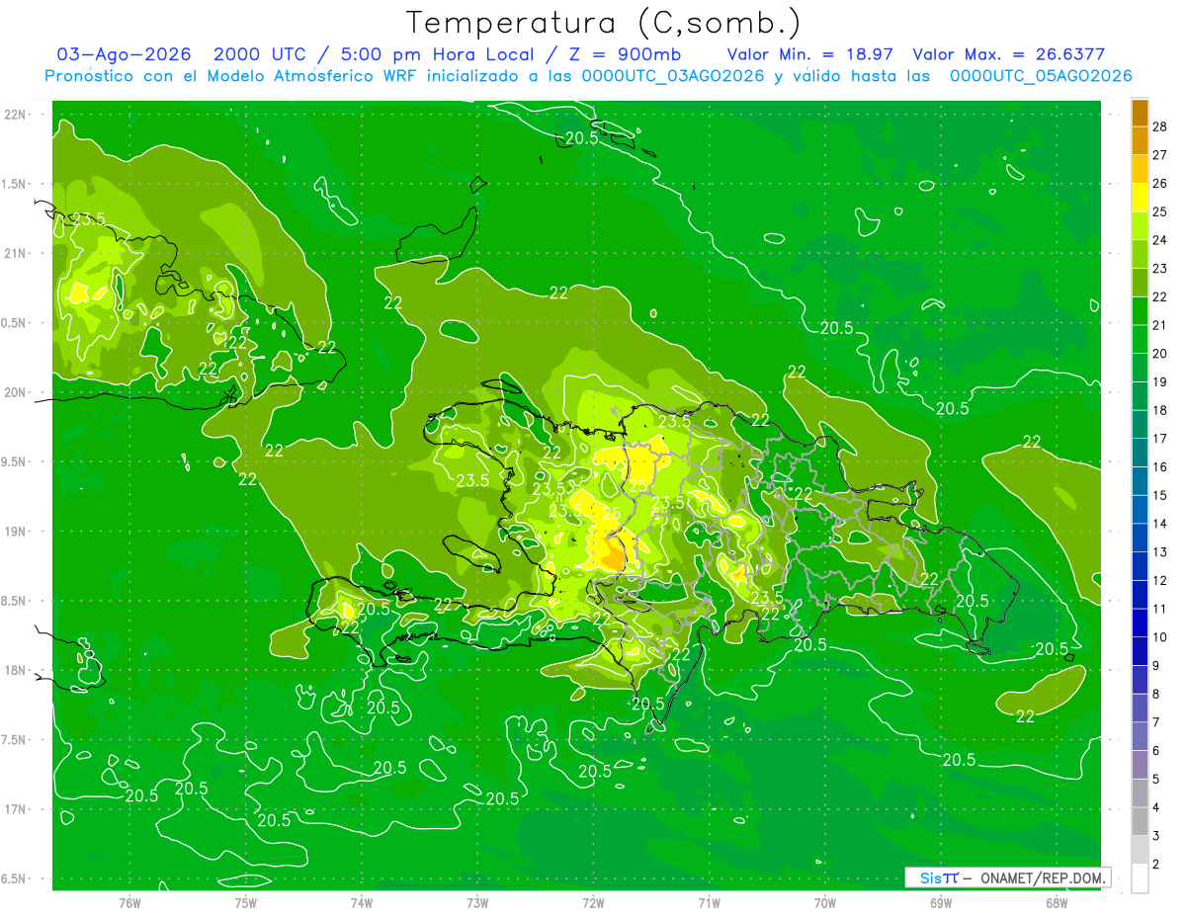1186x916 pixels.
Task: Click the "20N" latitude label
Action: 16,392
